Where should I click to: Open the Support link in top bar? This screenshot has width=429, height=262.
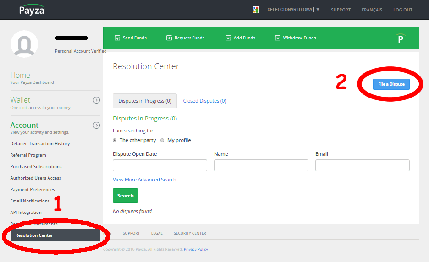coord(341,10)
